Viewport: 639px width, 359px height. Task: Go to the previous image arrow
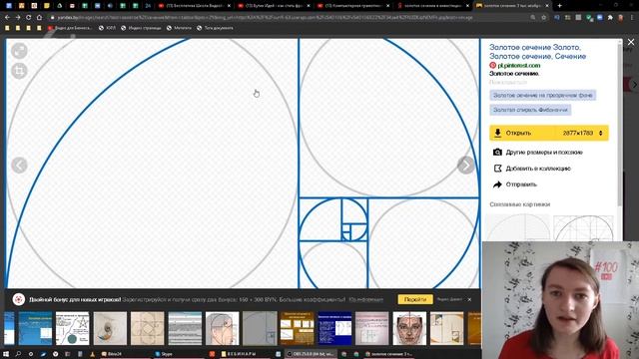point(19,166)
